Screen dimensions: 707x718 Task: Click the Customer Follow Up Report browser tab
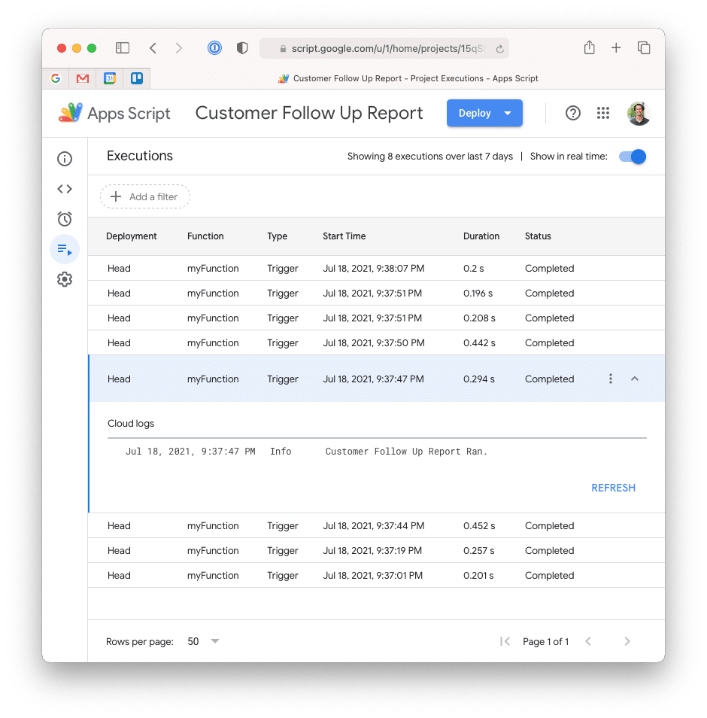pos(411,78)
